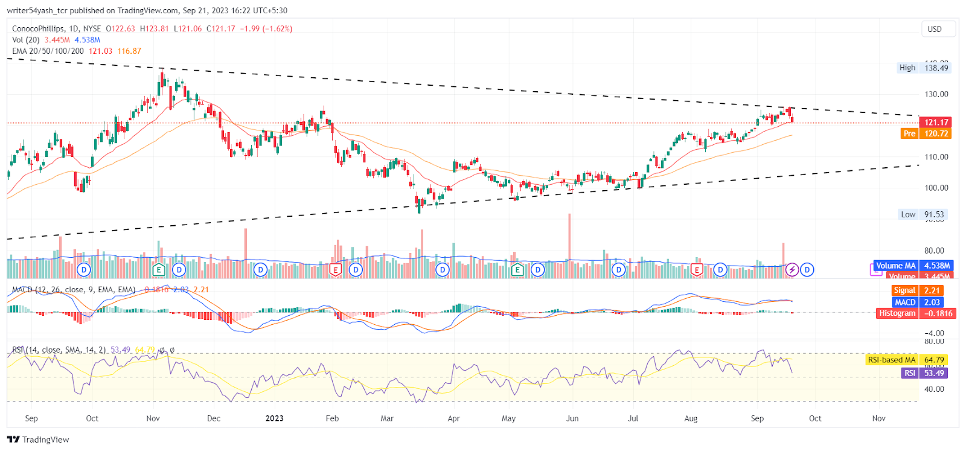Click the purple lightning bolt event marker

792,269
